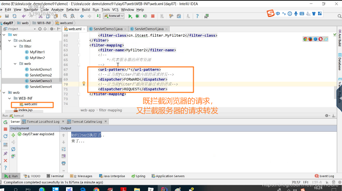Viewport: 342px width, 191px height.
Task: Open the Event Log
Action: (324, 176)
